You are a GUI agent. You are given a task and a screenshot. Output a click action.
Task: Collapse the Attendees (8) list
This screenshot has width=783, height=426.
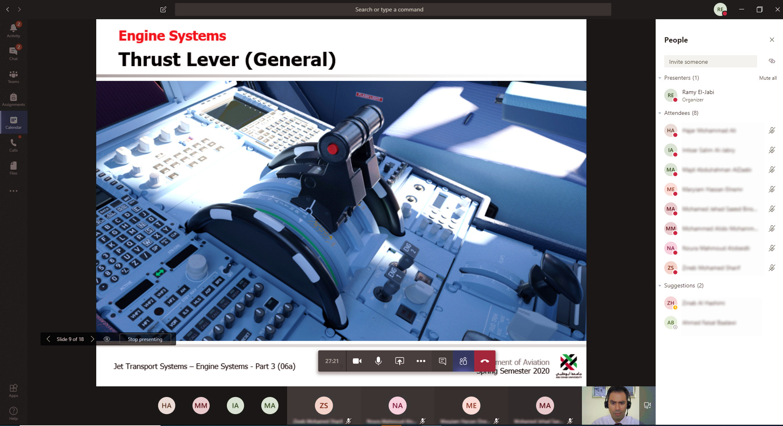tap(660, 113)
